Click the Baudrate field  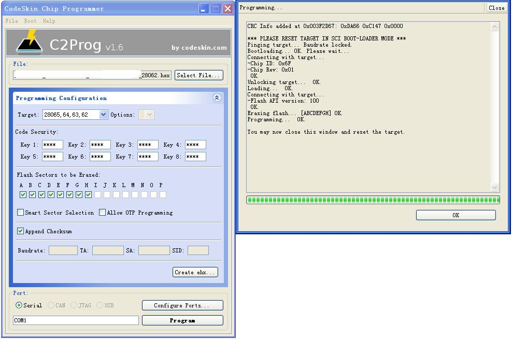coord(63,250)
